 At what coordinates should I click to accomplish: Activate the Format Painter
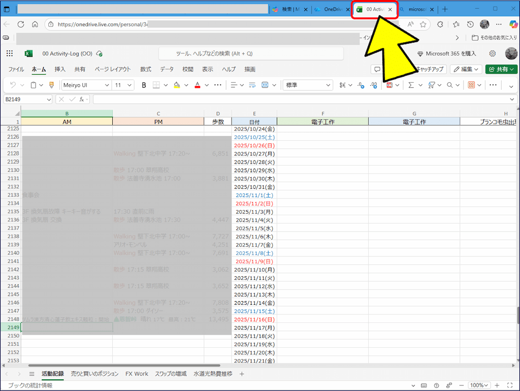point(51,85)
